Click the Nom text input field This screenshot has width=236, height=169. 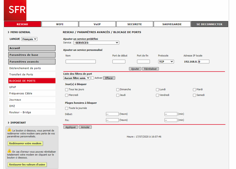tap(81, 62)
